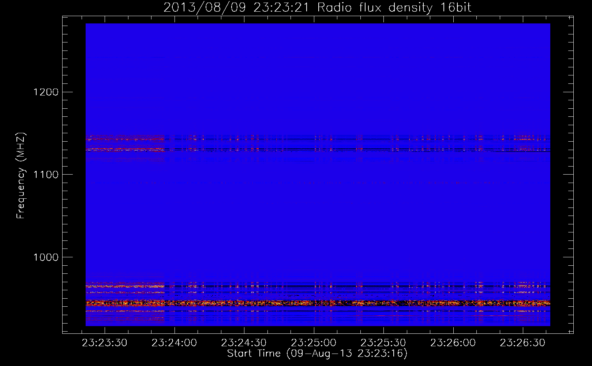The width and height of the screenshot is (592, 366).
Task: Click the 1100 frequency tick label
Action: (46, 175)
